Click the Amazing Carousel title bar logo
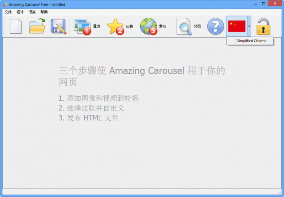284x197 pixels. [x=5, y=4]
